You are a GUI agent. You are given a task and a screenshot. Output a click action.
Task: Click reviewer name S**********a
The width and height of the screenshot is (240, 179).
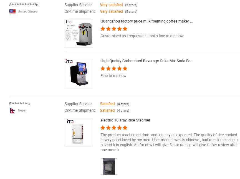[x=19, y=104]
